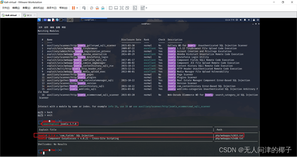This screenshot has width=297, height=157.
Task: Revert the virtual machine to snapshot icon
Action: pyautogui.click(x=97, y=8)
